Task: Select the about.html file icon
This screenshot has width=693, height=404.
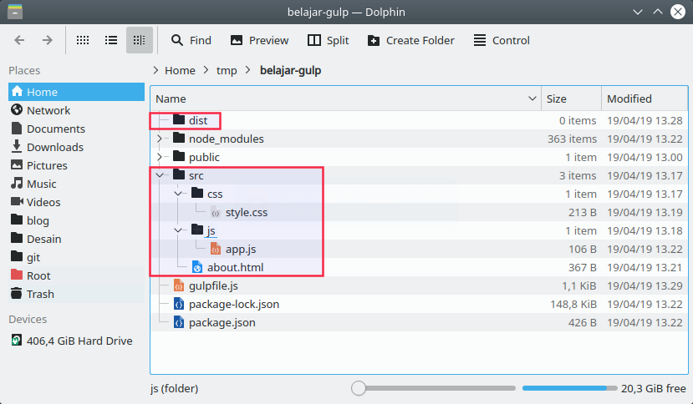Action: pyautogui.click(x=196, y=267)
